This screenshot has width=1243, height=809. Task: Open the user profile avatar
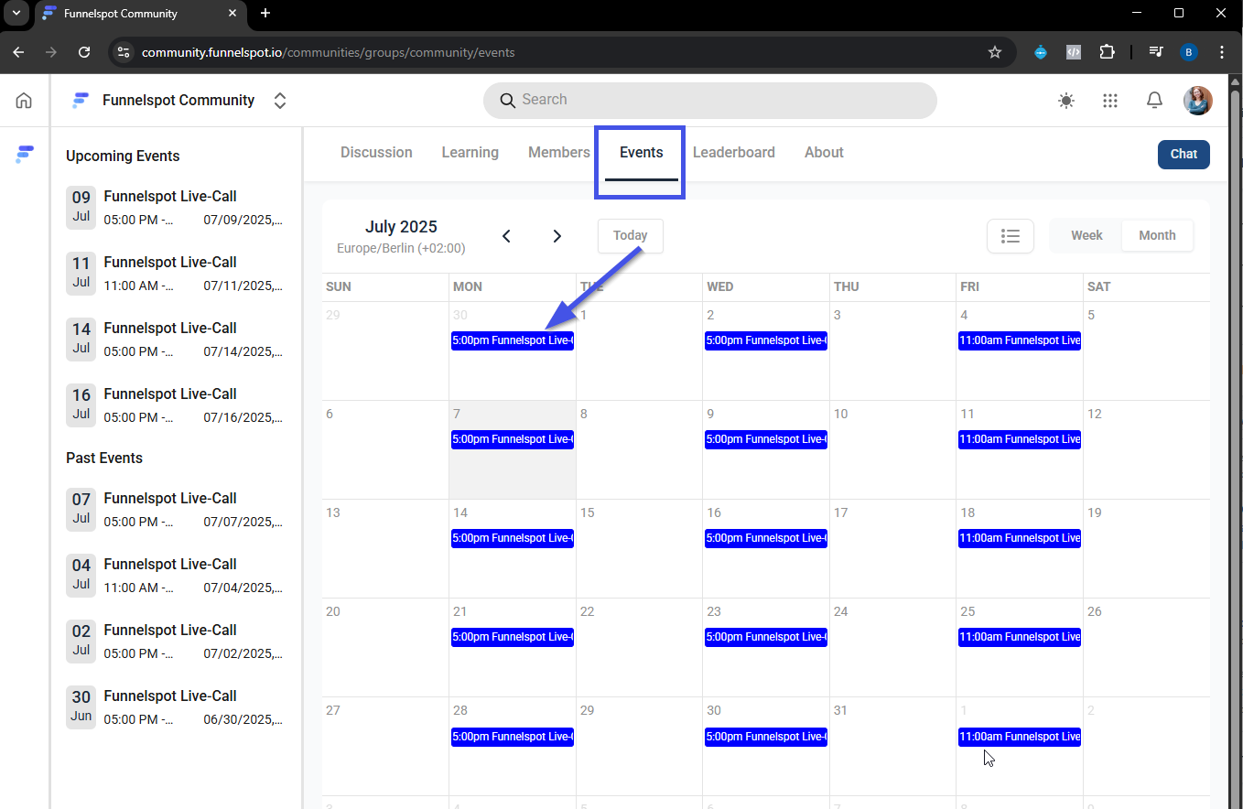pyautogui.click(x=1198, y=101)
